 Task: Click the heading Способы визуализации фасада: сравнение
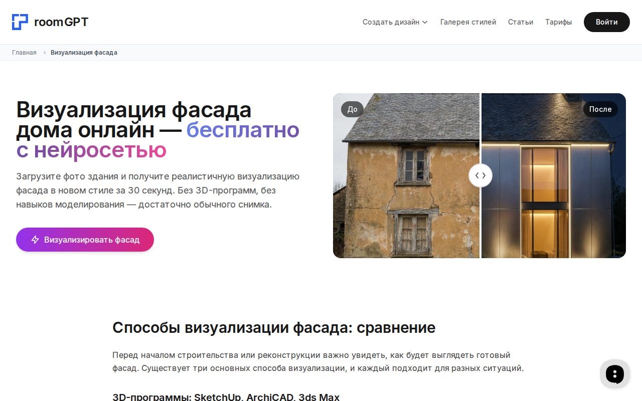tap(274, 328)
